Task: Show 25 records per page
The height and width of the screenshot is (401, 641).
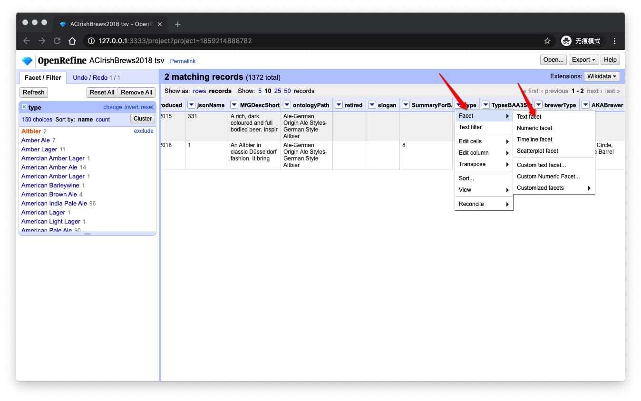Action: 278,91
